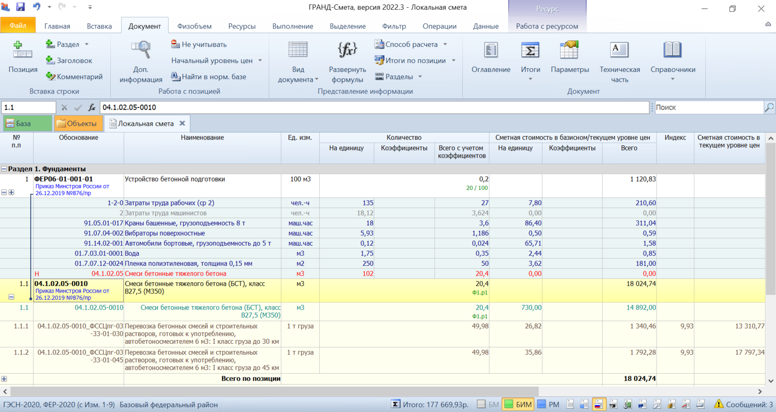Open the Объекты tab
This screenshot has width=776, height=412.
pos(78,124)
